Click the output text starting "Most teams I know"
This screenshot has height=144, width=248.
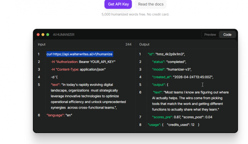pos(191,101)
